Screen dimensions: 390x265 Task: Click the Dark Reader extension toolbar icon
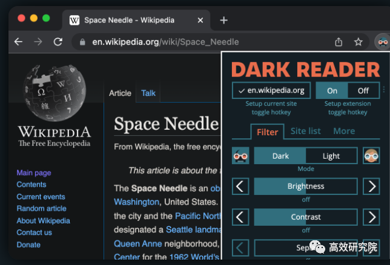pos(383,42)
